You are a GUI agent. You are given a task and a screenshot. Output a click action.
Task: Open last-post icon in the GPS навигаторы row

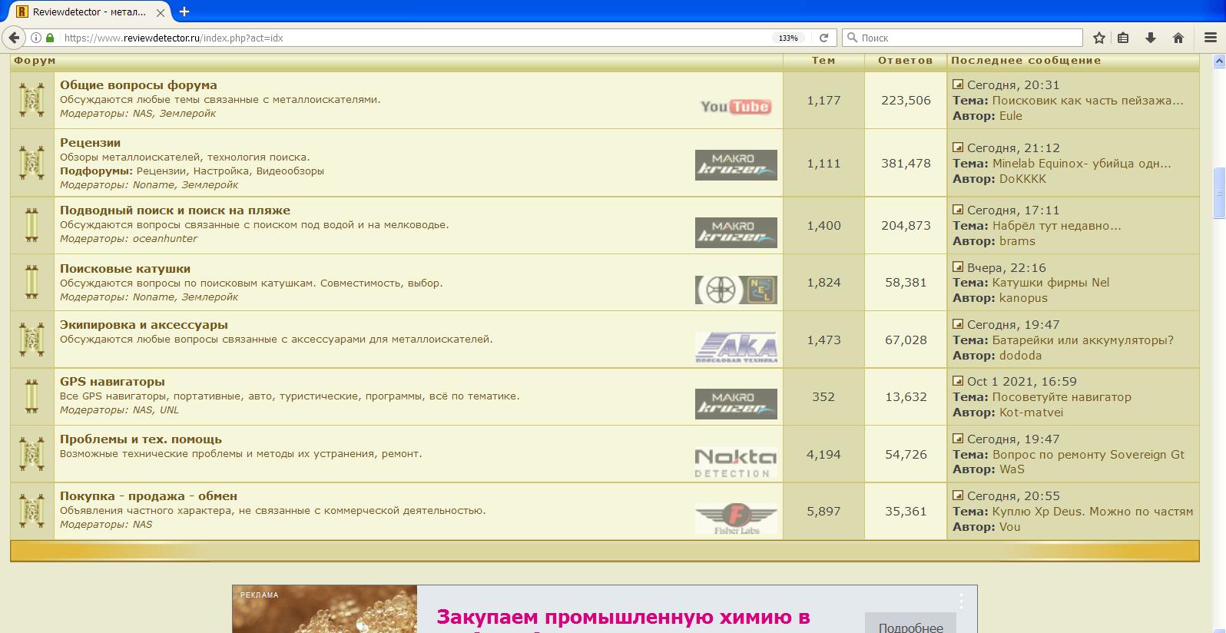(958, 381)
